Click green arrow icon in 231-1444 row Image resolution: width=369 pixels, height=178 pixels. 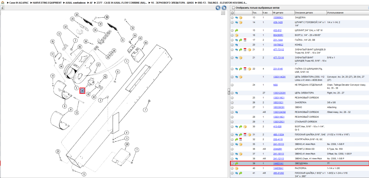241,40
